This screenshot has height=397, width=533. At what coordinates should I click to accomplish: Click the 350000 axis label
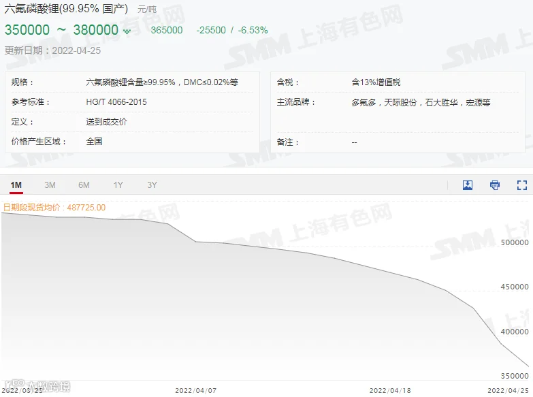click(x=515, y=376)
